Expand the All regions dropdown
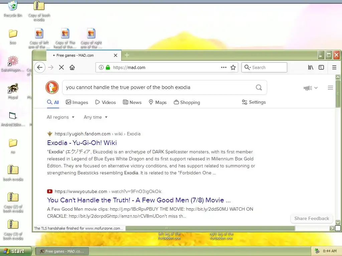This screenshot has height=256, width=342. (x=61, y=117)
